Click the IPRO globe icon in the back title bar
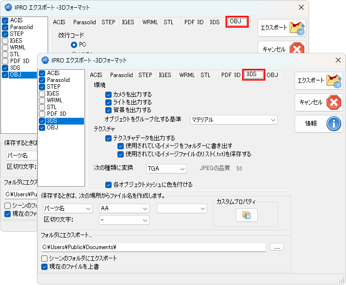The height and width of the screenshot is (285, 346). point(8,7)
